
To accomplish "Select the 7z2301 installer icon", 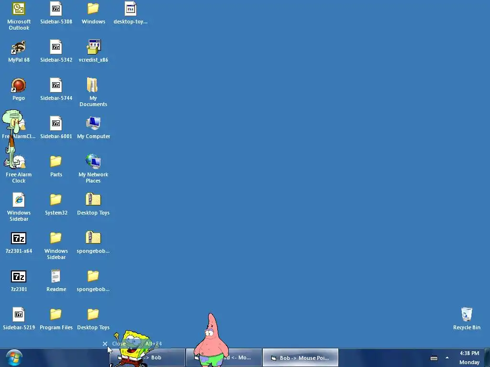I will click(x=19, y=277).
